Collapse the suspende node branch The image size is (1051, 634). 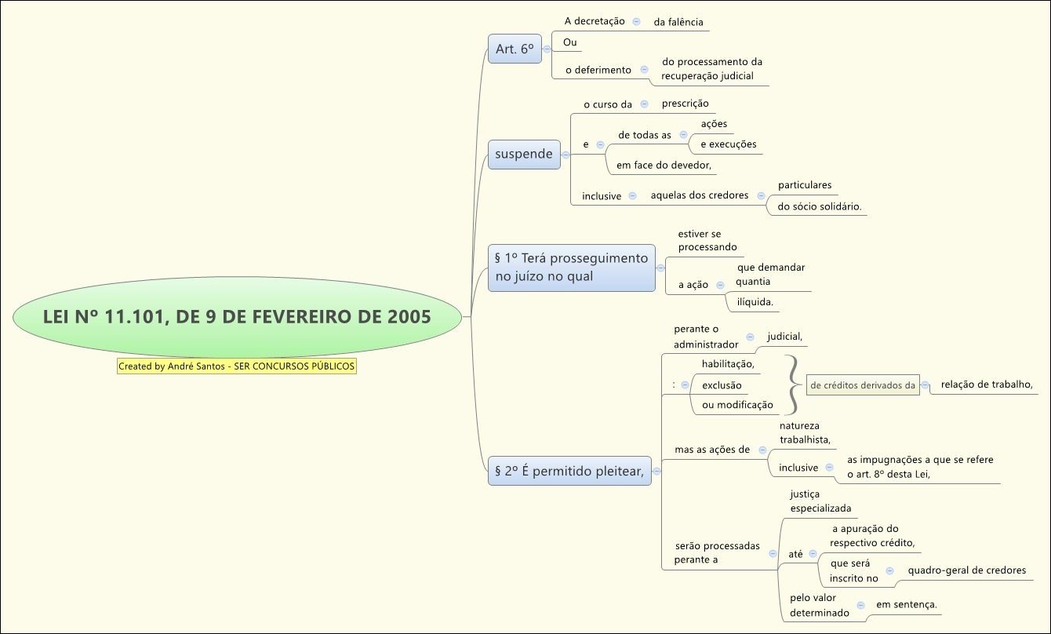pyautogui.click(x=566, y=155)
